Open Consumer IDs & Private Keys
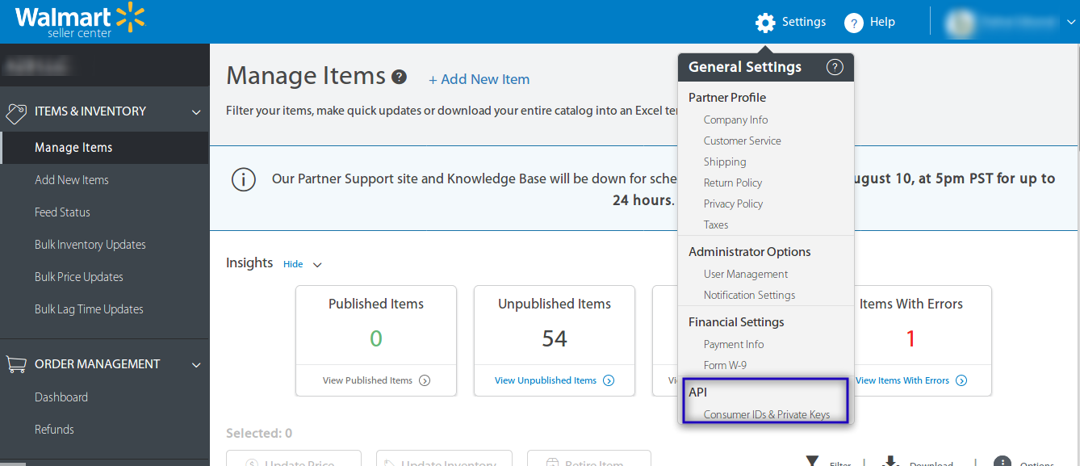Viewport: 1080px width, 466px height. (x=767, y=414)
